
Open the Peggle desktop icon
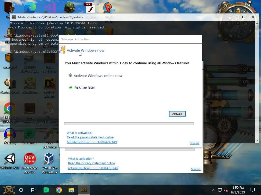109,7
